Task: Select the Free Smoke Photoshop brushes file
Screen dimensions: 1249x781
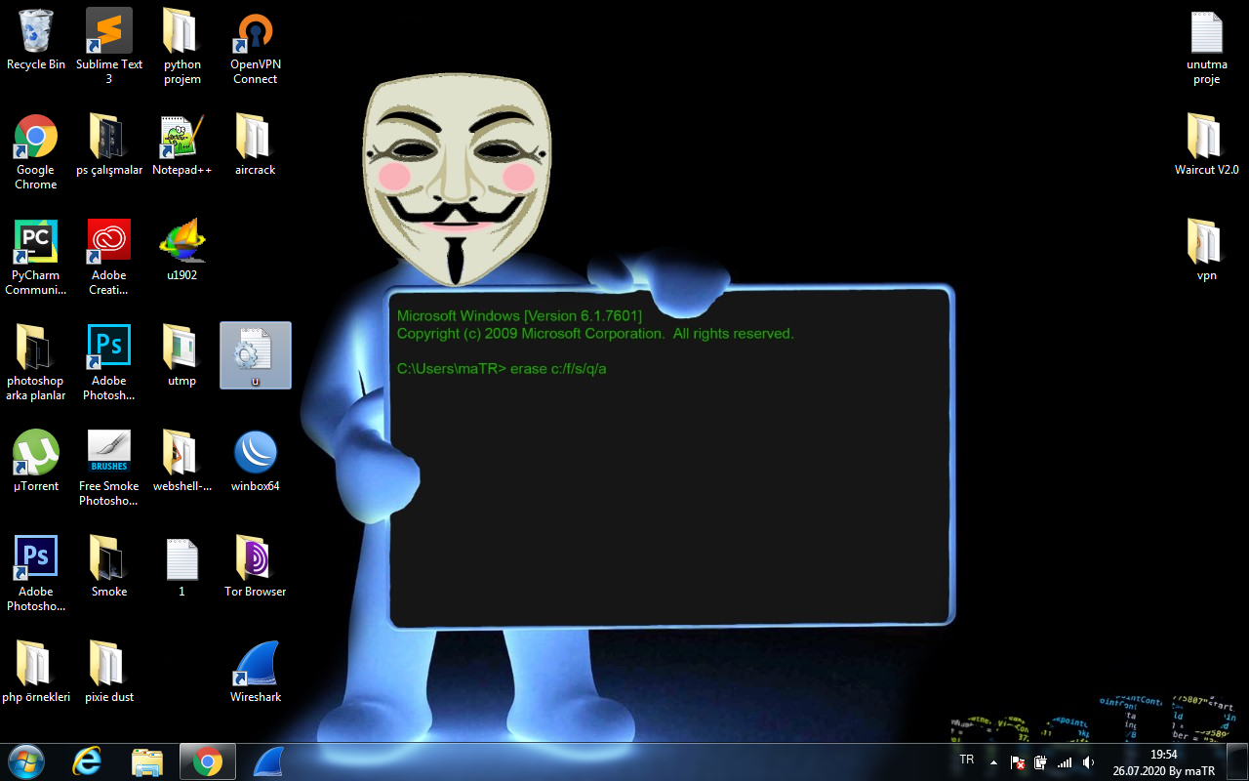Action: click(109, 468)
